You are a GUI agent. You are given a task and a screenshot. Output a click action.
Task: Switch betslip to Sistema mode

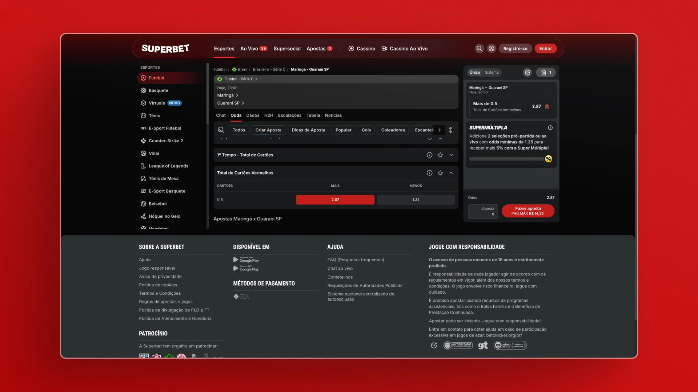[x=492, y=72]
